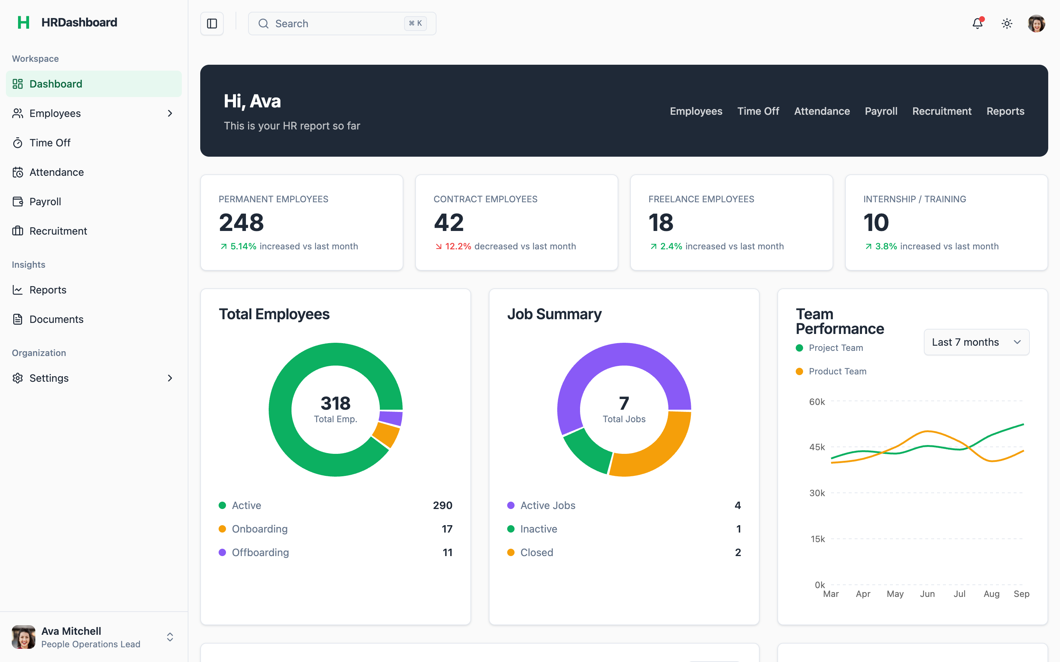Screen dimensions: 1060x662
Task: Click the Offboarding legend row label
Action: (260, 552)
